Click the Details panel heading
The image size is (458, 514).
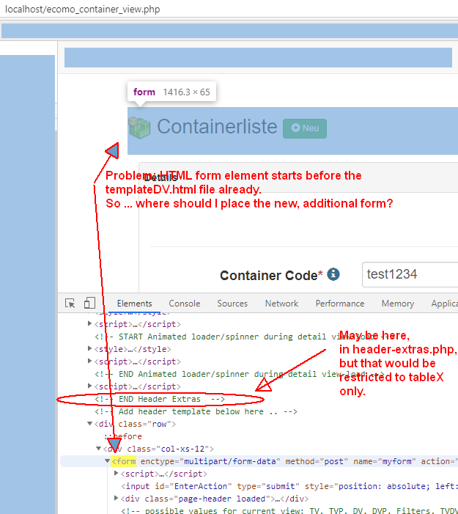tap(160, 178)
